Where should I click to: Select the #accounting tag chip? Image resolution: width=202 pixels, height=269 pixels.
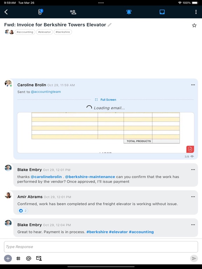click(25, 32)
